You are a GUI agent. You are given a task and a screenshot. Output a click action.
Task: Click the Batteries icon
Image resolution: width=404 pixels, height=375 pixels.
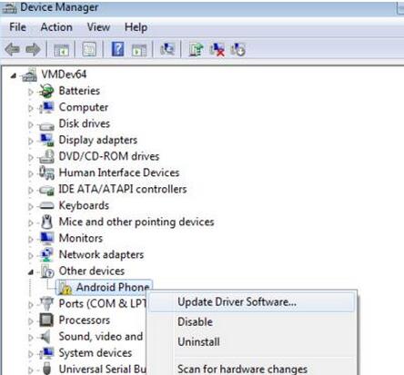46,91
